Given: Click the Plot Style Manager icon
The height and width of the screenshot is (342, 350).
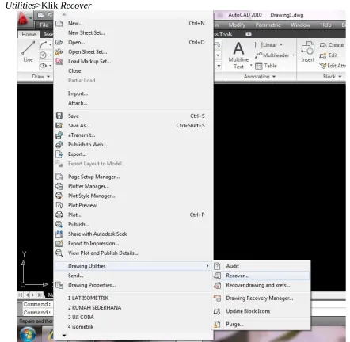Looking at the screenshot, I should click(x=59, y=196).
